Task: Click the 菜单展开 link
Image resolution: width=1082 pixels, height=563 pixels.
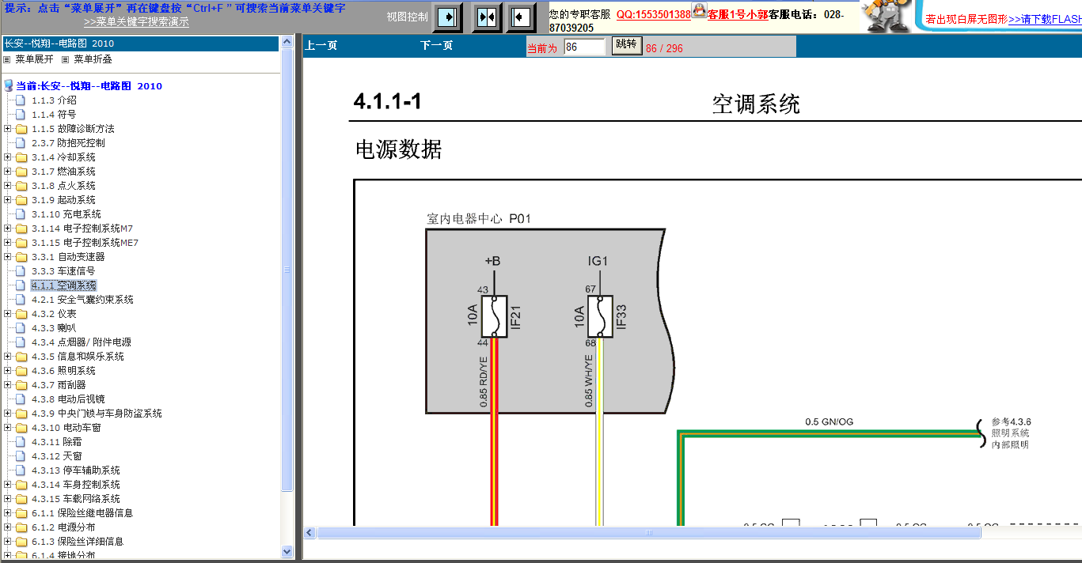Action: (35, 59)
